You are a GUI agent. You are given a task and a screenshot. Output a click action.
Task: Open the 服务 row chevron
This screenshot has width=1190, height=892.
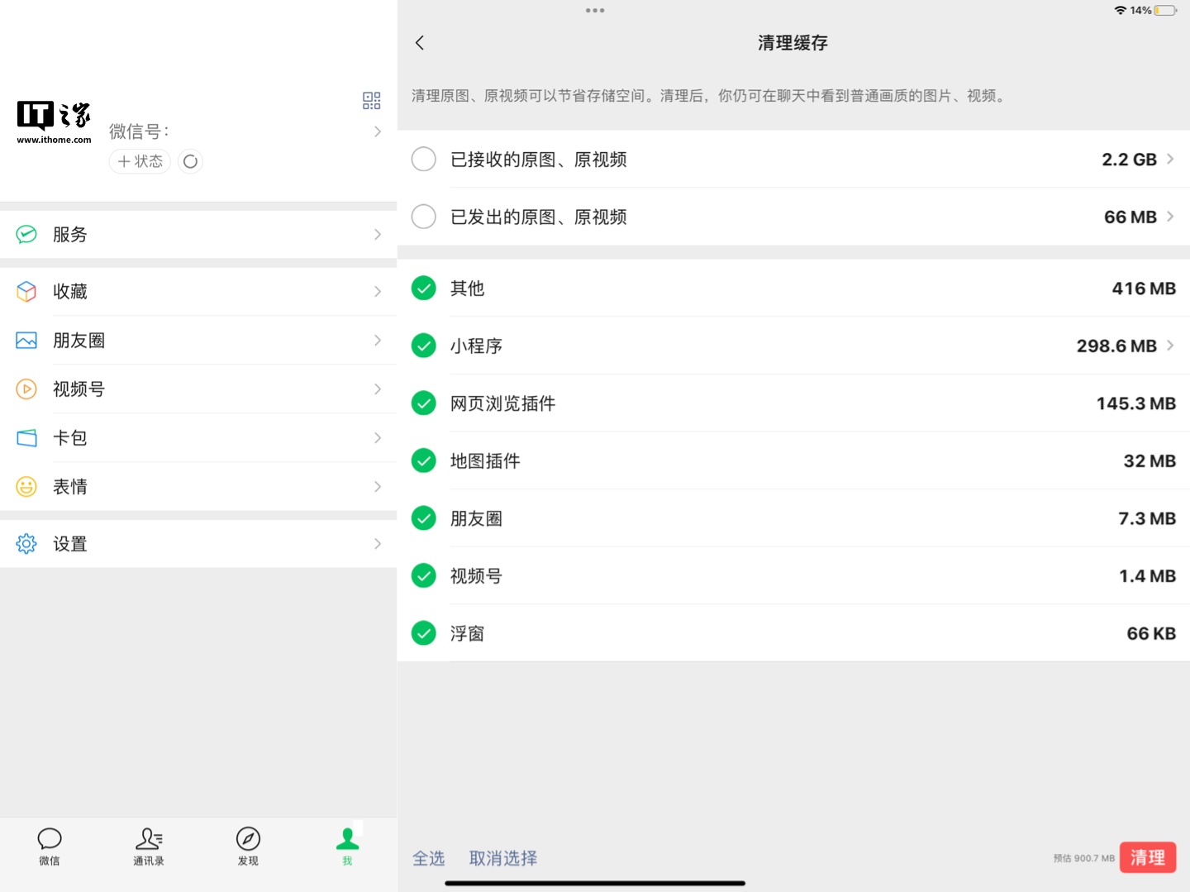(378, 235)
